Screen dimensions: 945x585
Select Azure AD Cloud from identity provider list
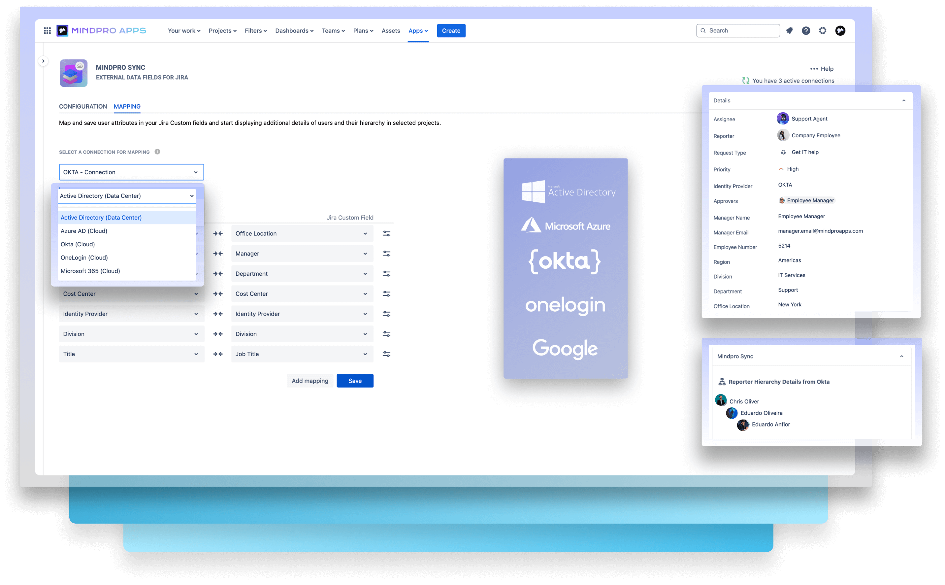pyautogui.click(x=84, y=230)
